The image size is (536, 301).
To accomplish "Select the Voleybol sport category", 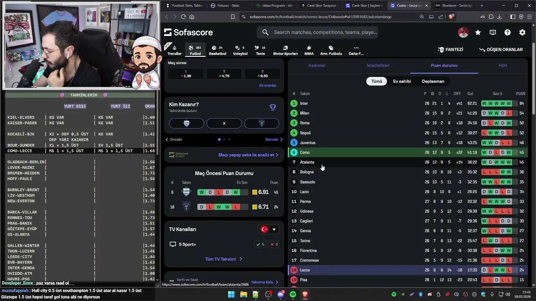I will (240, 50).
